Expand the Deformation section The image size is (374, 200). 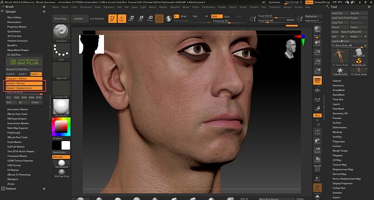click(x=339, y=128)
